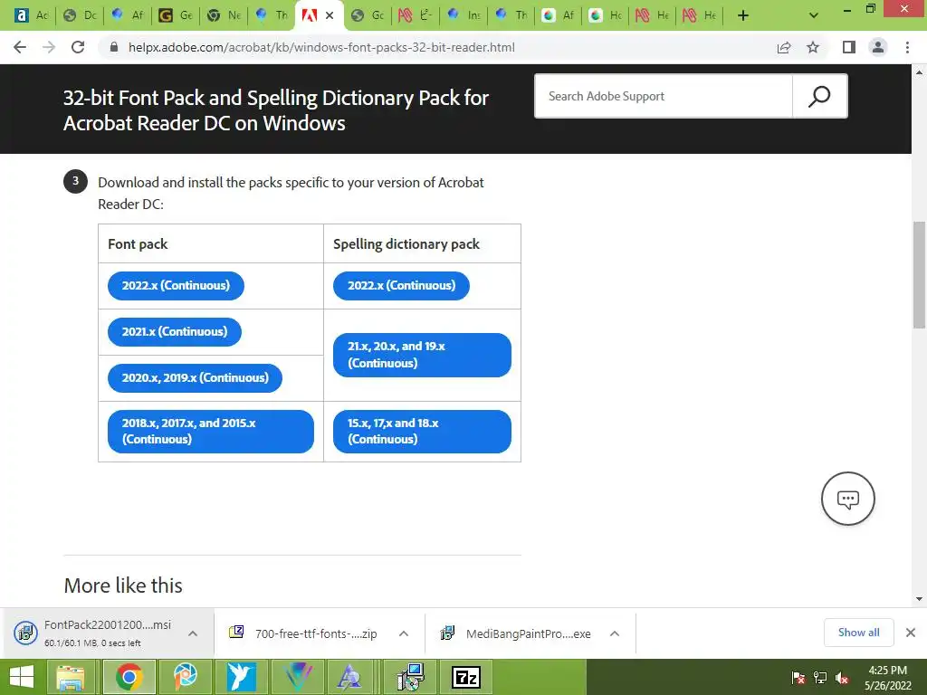Expand options for FontPack msi download

point(193,633)
